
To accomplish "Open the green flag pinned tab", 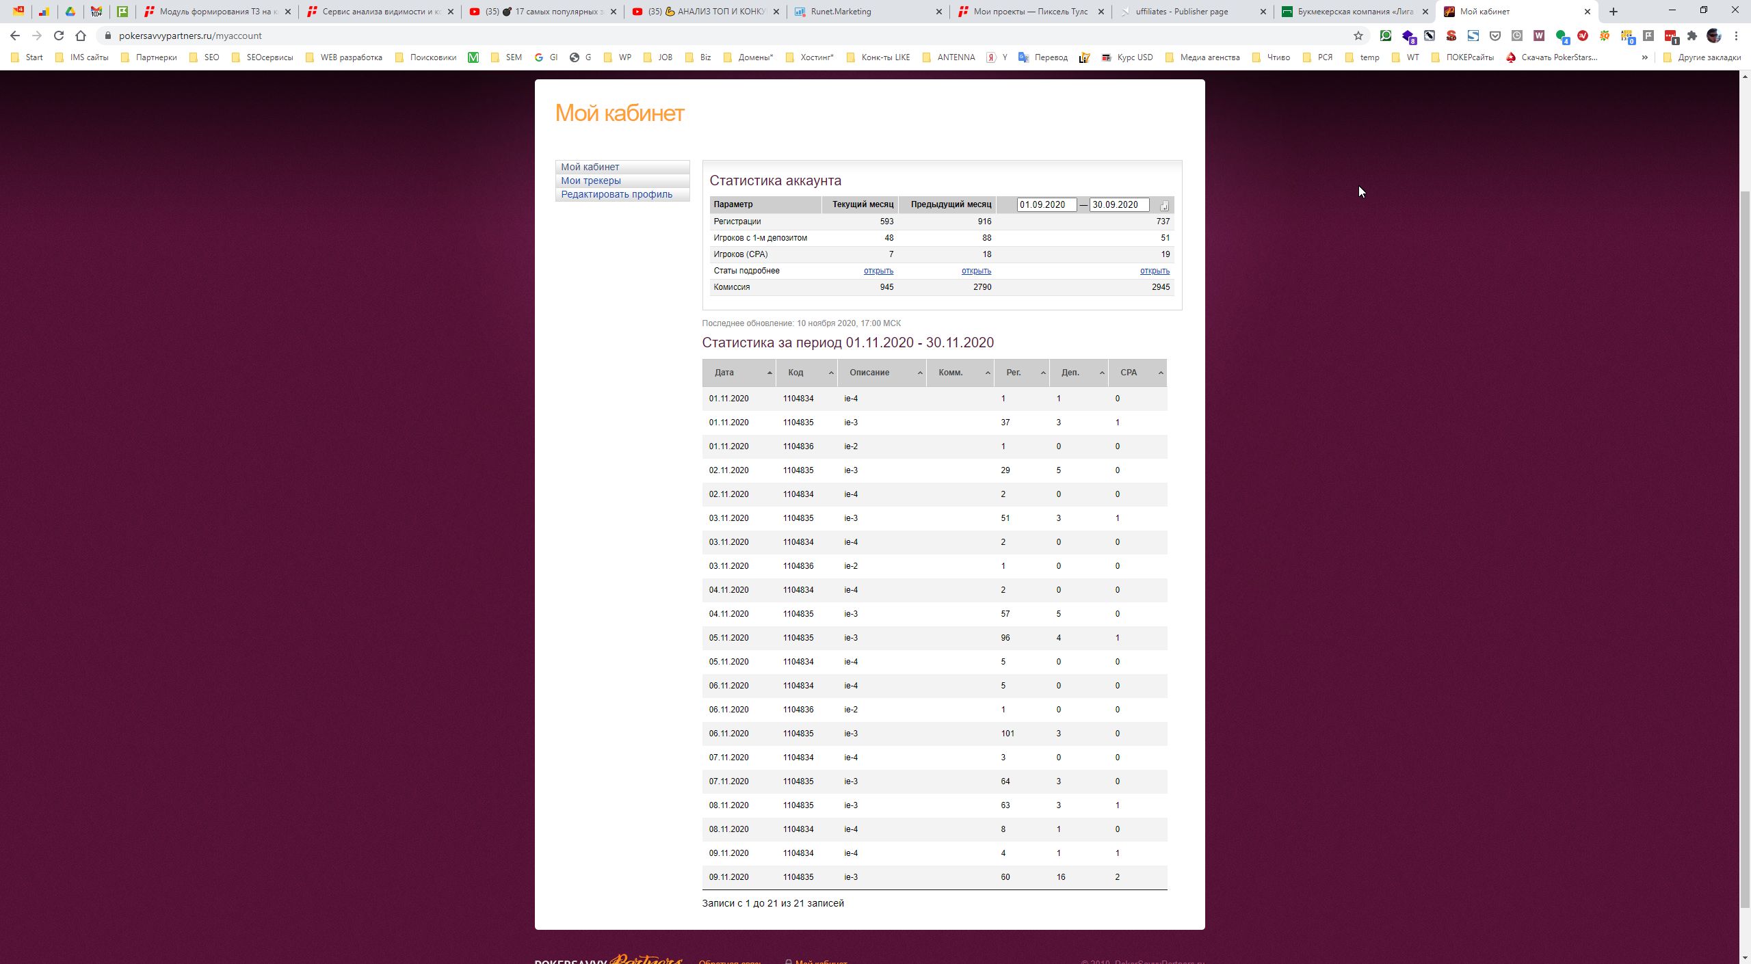I will point(122,12).
